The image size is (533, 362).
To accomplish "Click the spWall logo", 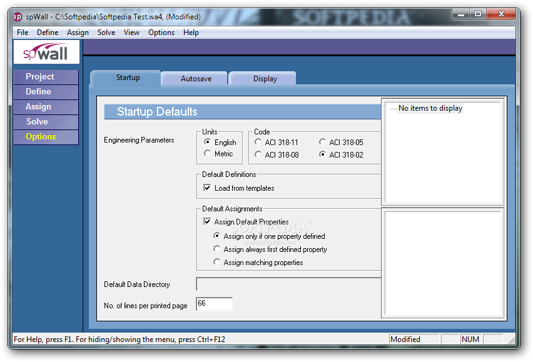I will click(x=46, y=52).
